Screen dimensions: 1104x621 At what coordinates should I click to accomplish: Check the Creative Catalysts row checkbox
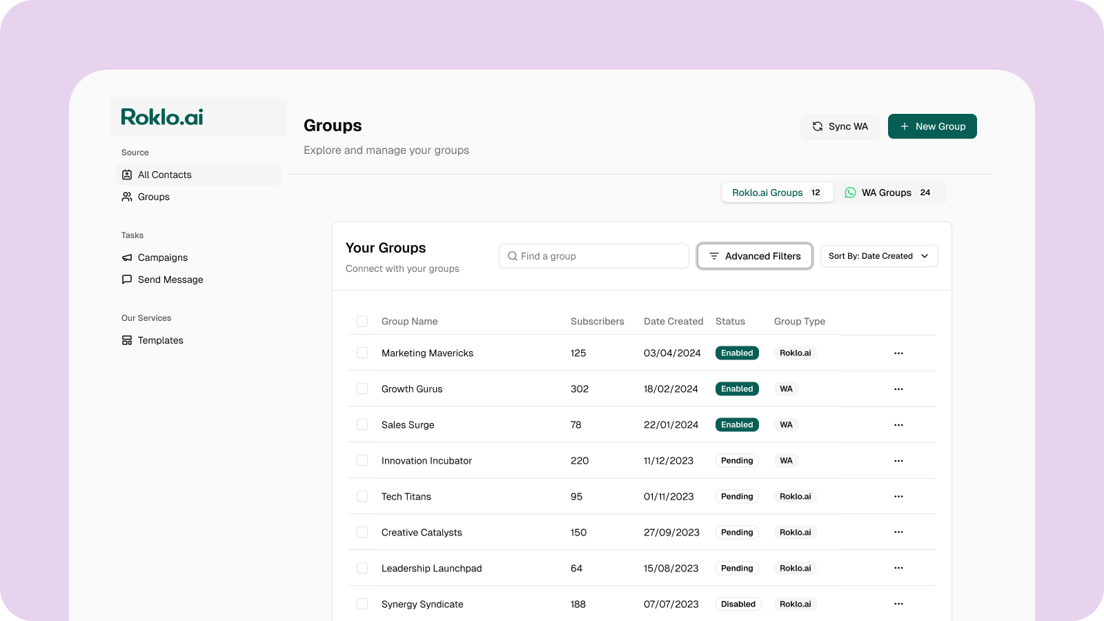[362, 532]
